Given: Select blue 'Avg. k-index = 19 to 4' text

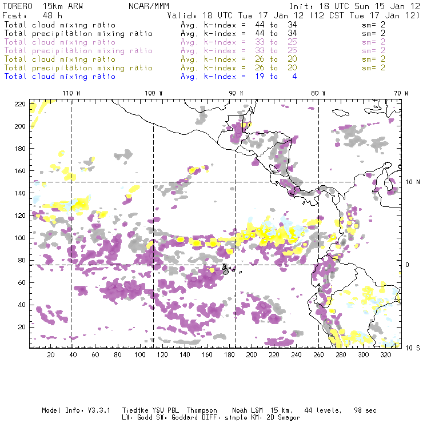Looking at the screenshot, I should click(239, 77).
